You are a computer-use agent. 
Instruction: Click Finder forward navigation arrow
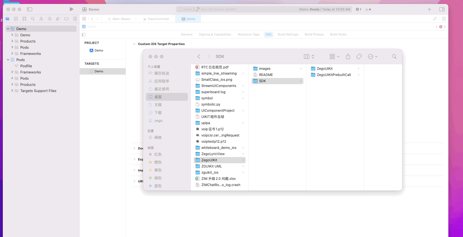coord(209,57)
